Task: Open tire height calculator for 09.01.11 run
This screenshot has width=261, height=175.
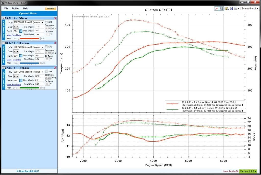Action: 21,31
